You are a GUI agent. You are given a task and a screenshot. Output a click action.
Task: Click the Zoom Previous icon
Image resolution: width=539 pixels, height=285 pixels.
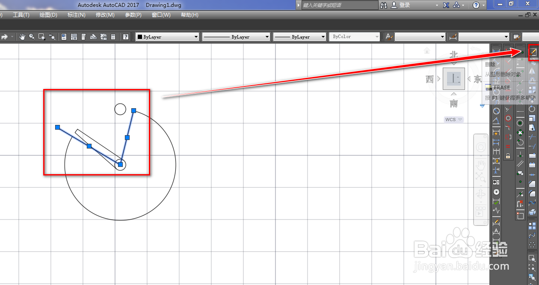click(52, 37)
